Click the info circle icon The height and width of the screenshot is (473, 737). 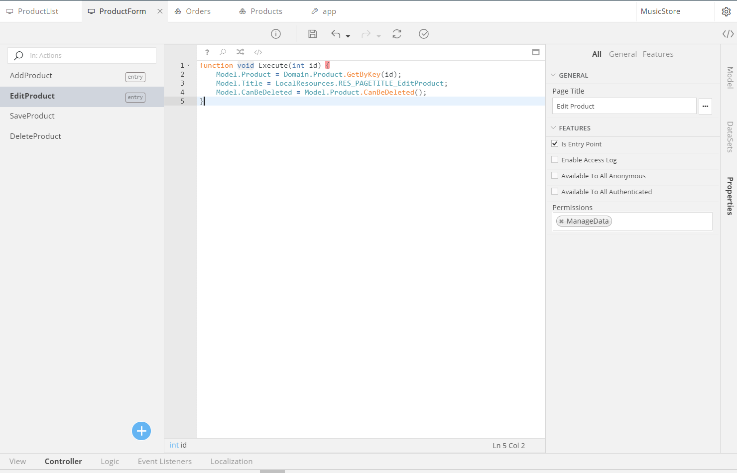[276, 34]
